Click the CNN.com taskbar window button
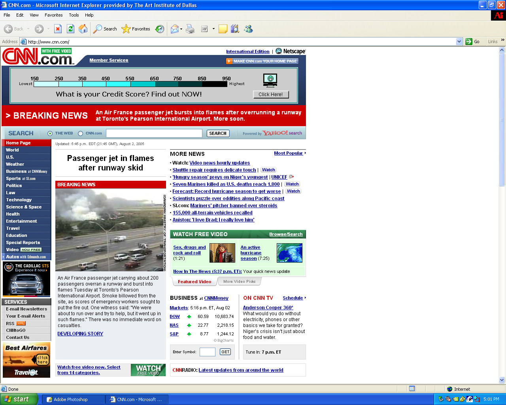This screenshot has width=506, height=405. pos(137,399)
